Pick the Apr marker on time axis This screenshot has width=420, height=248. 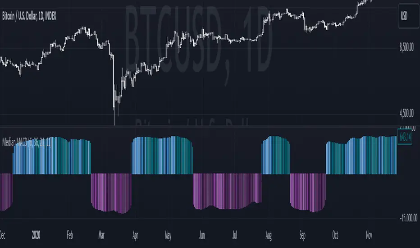pos(136,235)
